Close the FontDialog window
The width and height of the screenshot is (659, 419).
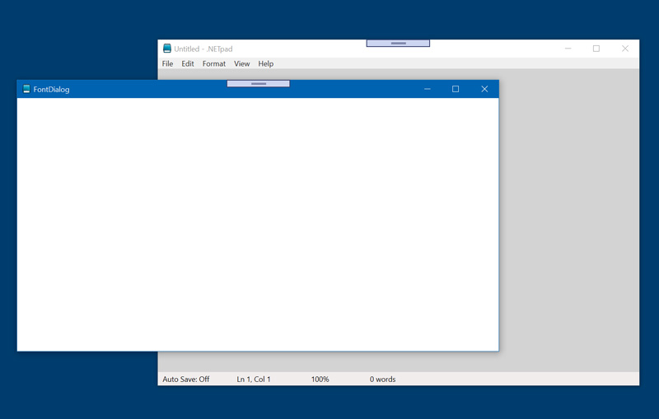[x=484, y=89]
